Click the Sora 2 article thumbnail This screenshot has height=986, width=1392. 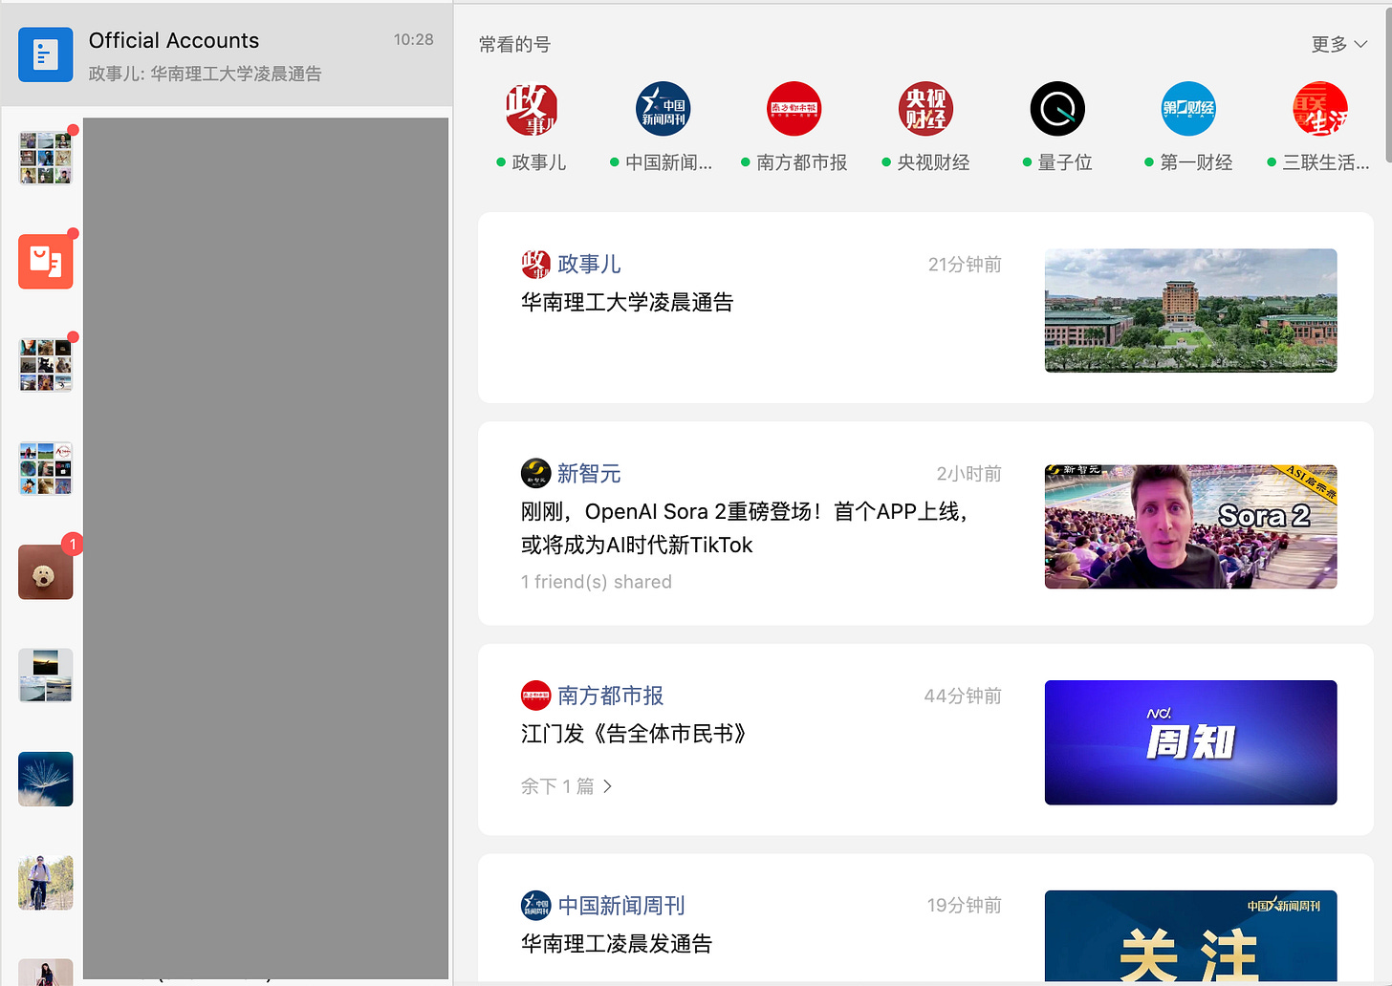coord(1190,526)
